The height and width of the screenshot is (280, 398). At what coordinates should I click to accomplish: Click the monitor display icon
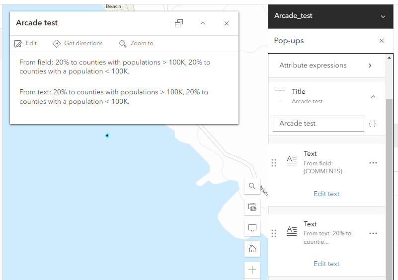point(252,228)
